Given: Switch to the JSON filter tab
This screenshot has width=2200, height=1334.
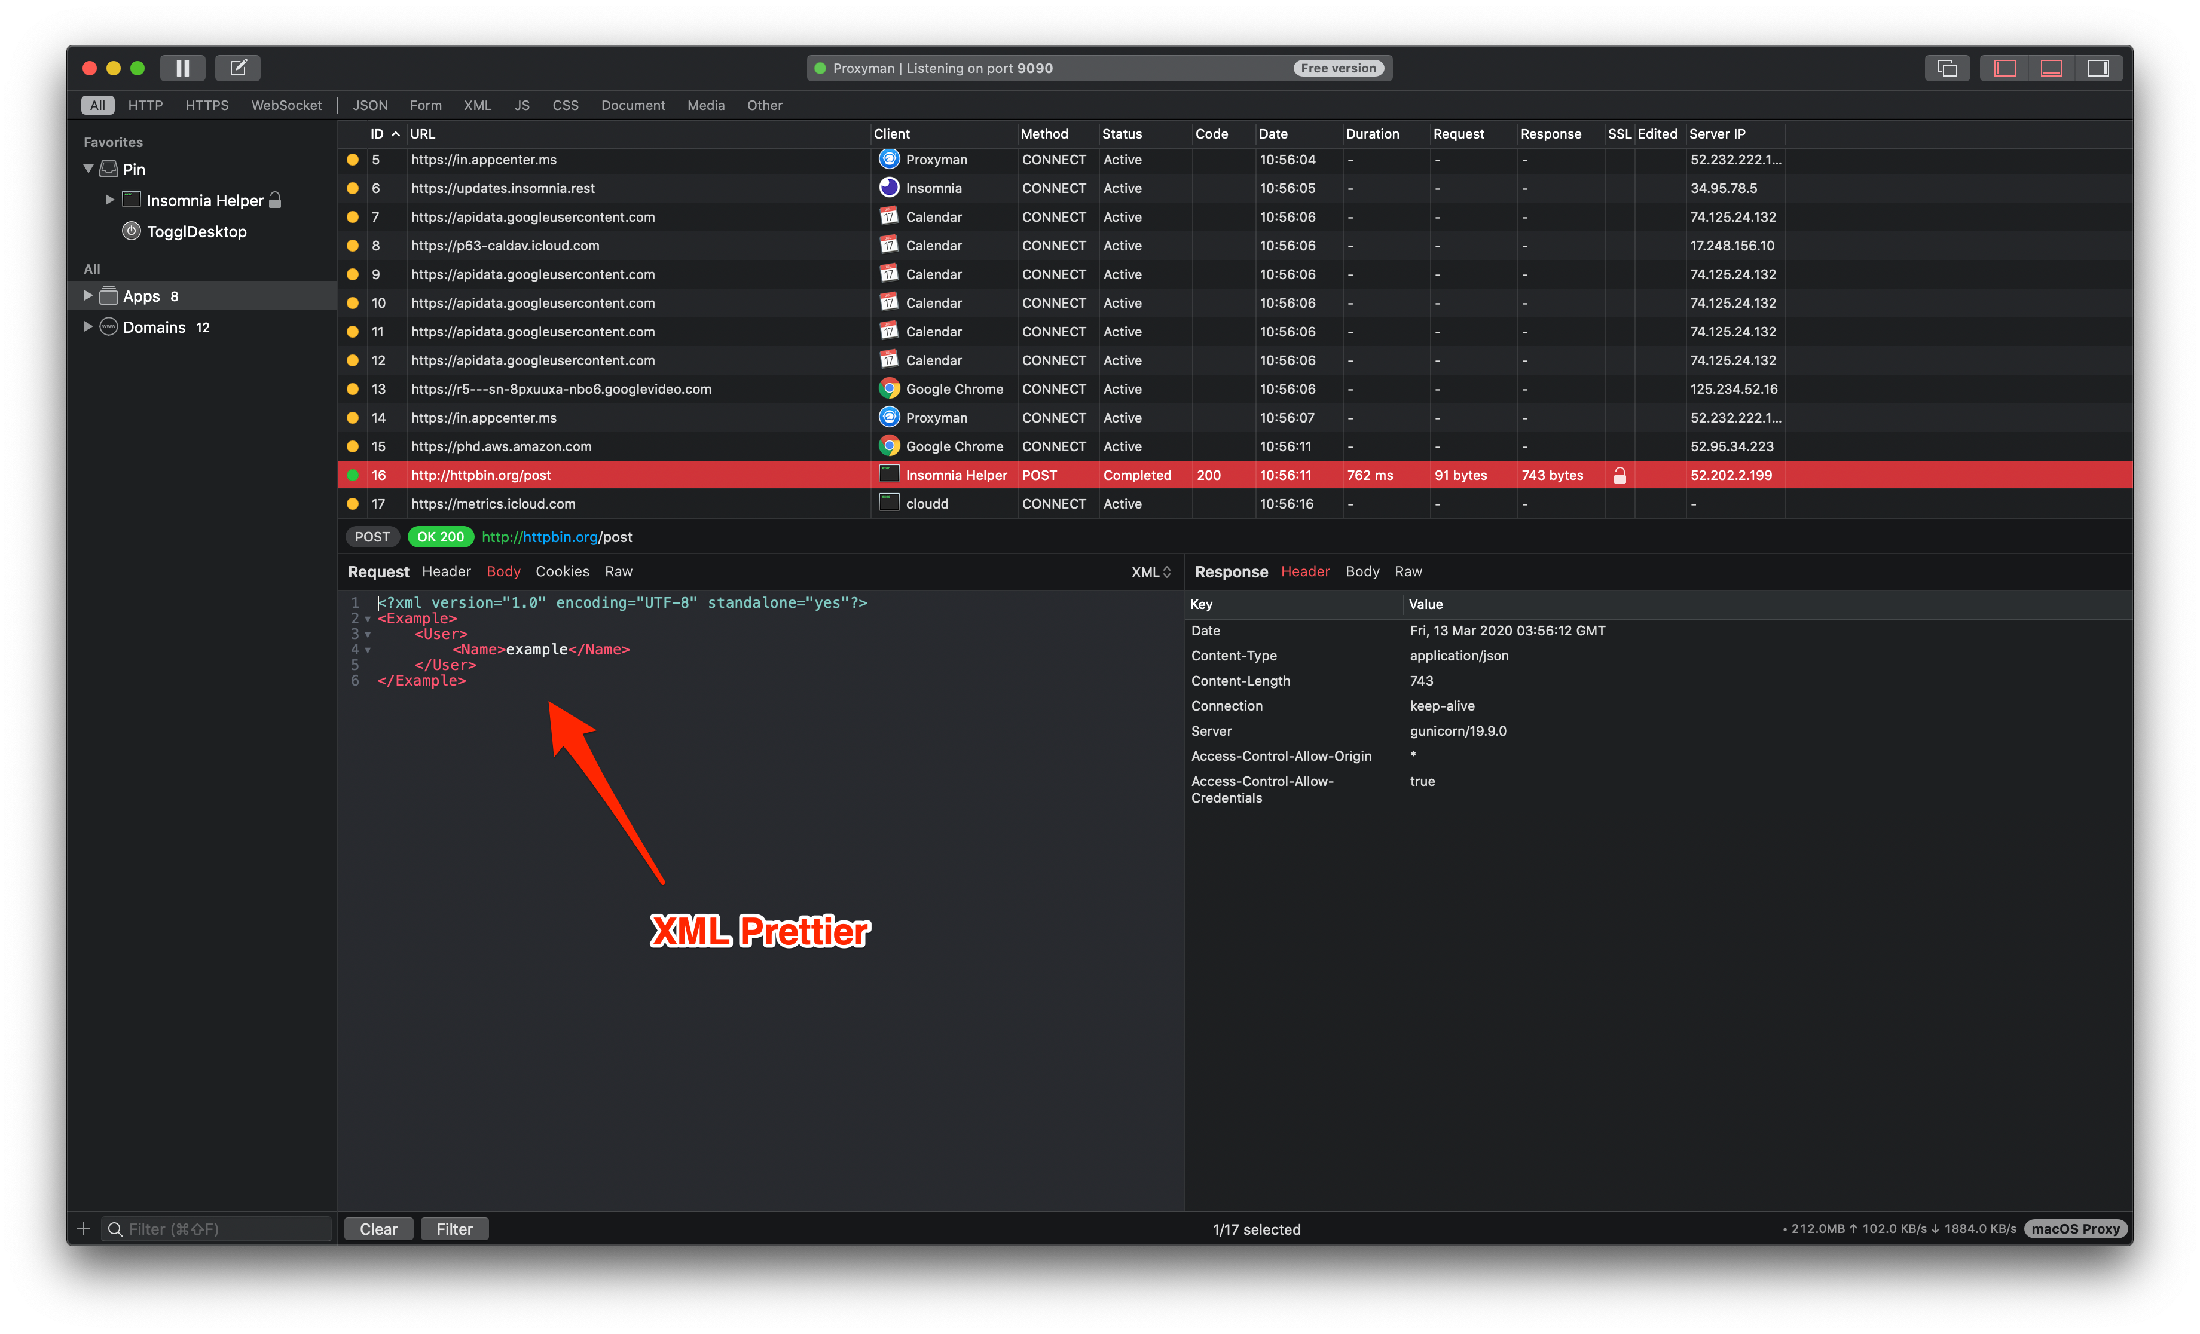Looking at the screenshot, I should click(369, 105).
